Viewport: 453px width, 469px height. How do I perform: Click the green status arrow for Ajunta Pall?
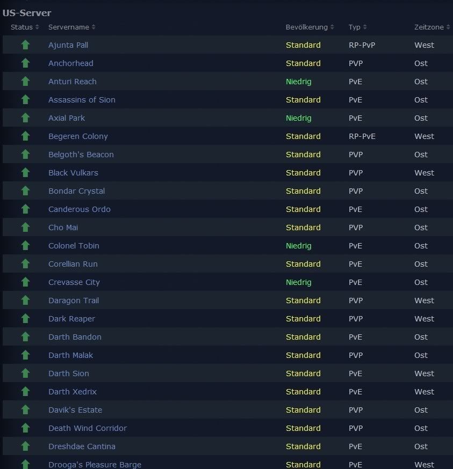[25, 45]
